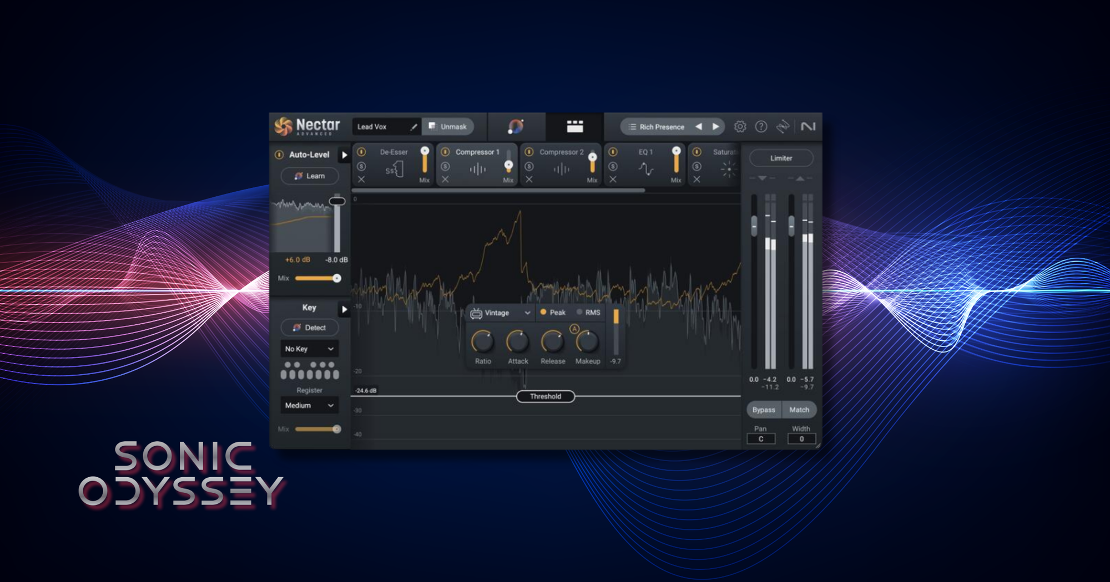Click the Width value field
The height and width of the screenshot is (582, 1110).
801,439
